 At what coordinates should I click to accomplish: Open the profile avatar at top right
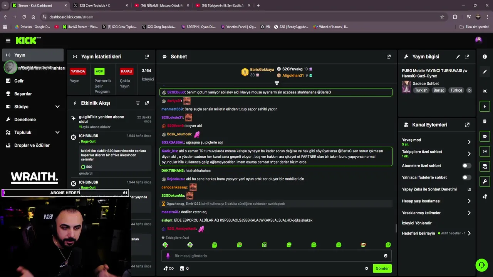click(x=478, y=40)
